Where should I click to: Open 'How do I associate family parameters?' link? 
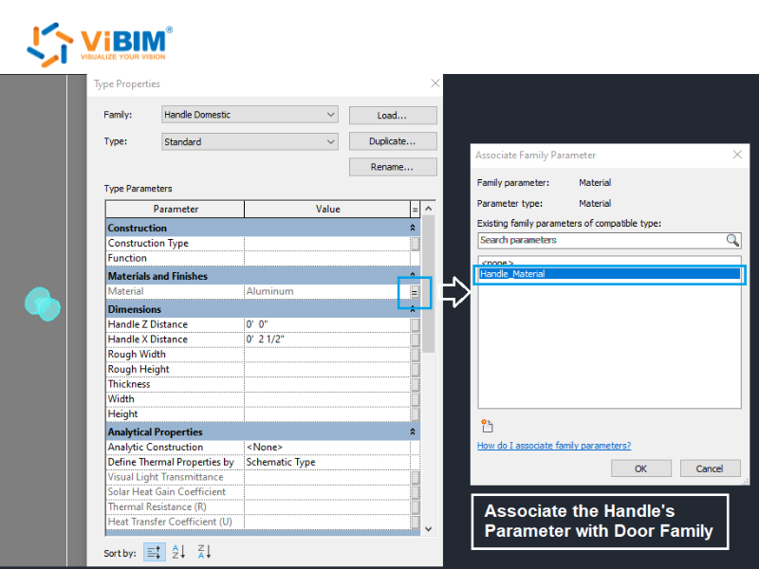(554, 446)
